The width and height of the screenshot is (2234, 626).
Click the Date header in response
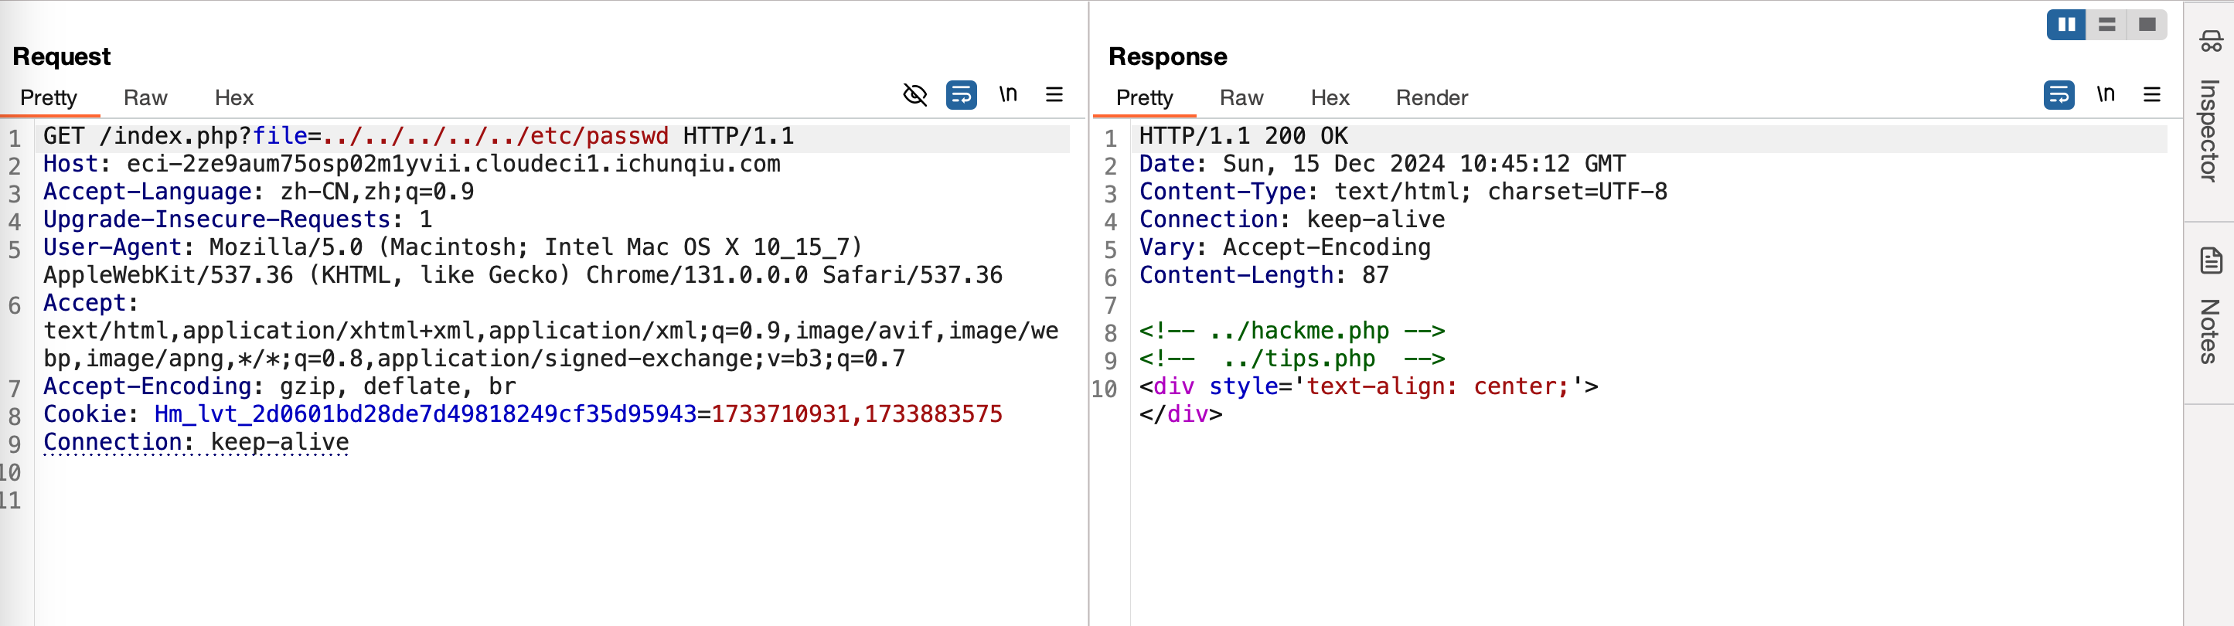[1382, 164]
